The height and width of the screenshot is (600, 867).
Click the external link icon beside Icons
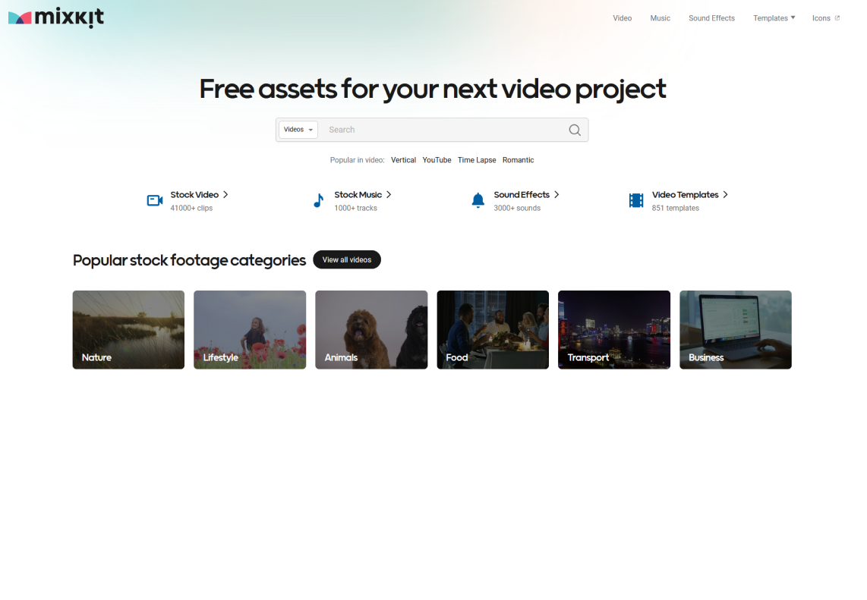[837, 18]
